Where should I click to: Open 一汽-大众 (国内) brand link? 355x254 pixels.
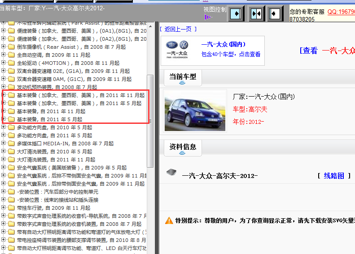coord(223,44)
